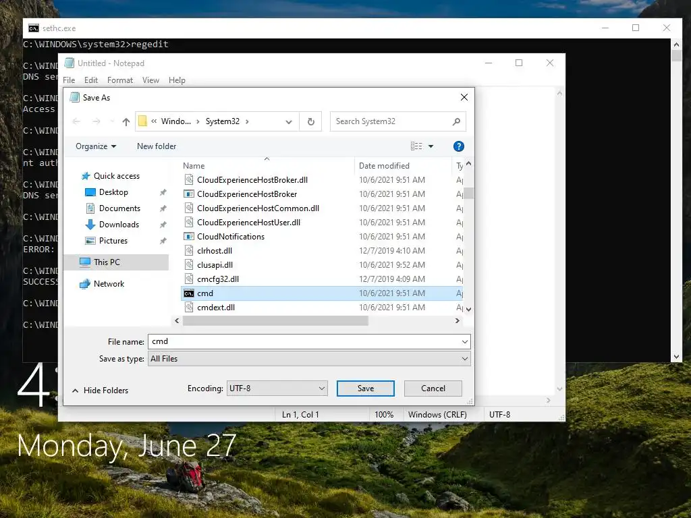The height and width of the screenshot is (518, 691).
Task: Select the cmd application icon in the file list
Action: [x=189, y=293]
